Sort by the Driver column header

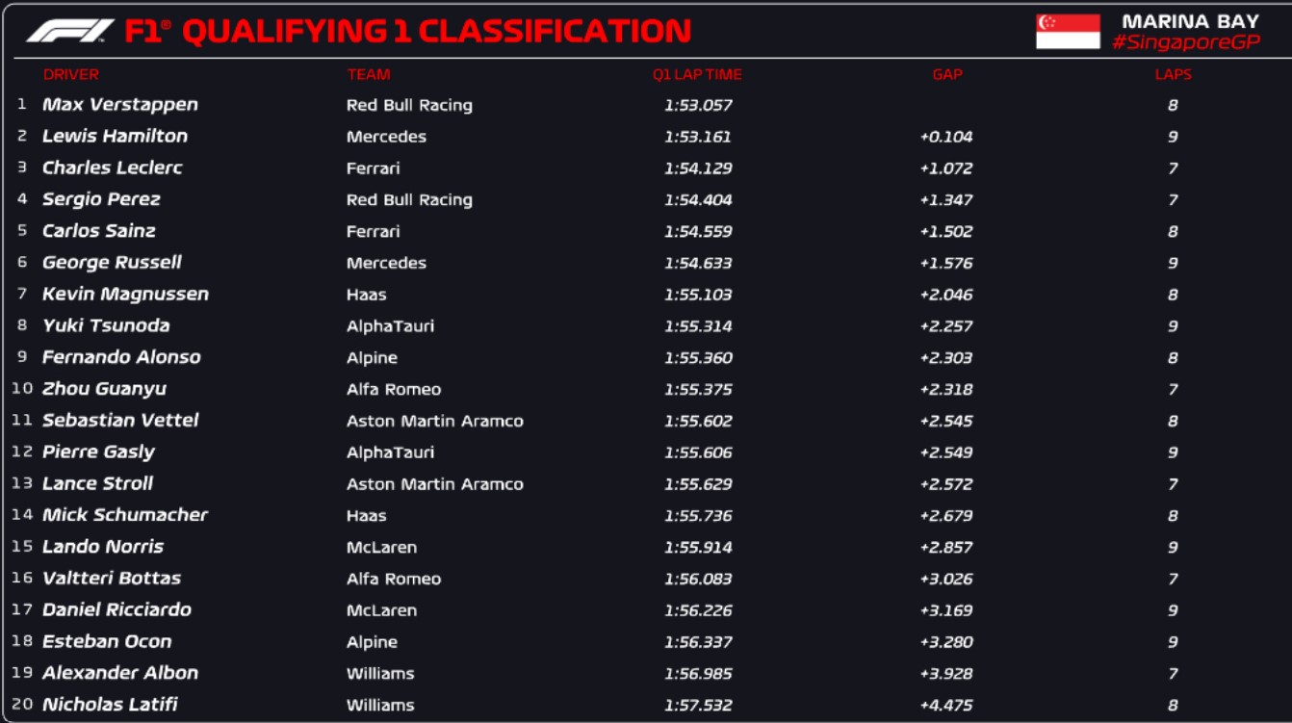(71, 74)
